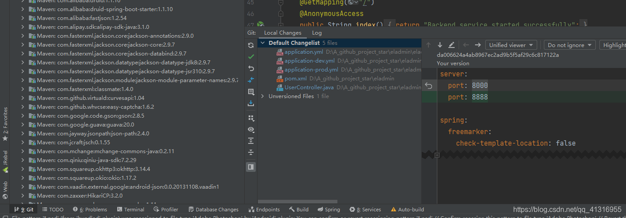Screen dimensions: 626x218
Task: Open the Endpoints tool window
Action: pos(264,210)
